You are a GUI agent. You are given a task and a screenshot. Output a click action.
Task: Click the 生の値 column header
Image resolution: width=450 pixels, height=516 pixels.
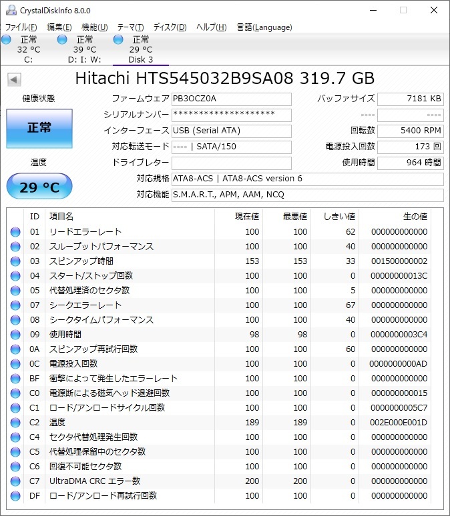click(x=395, y=217)
